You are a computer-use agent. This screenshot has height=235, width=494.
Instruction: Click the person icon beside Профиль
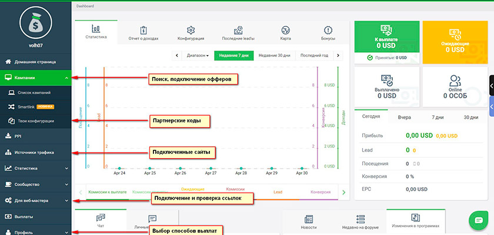tap(8, 232)
